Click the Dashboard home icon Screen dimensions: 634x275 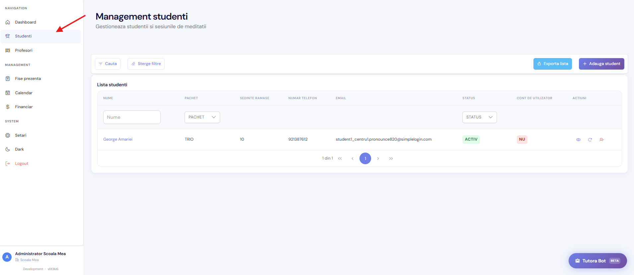(8, 22)
